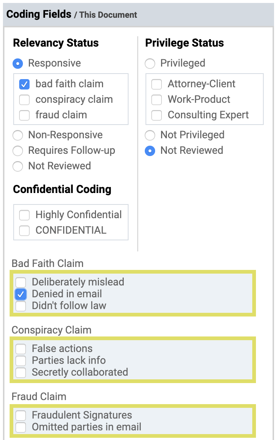The height and width of the screenshot is (440, 277).
Task: Check the Highly Confidential checkbox
Action: coord(24,215)
